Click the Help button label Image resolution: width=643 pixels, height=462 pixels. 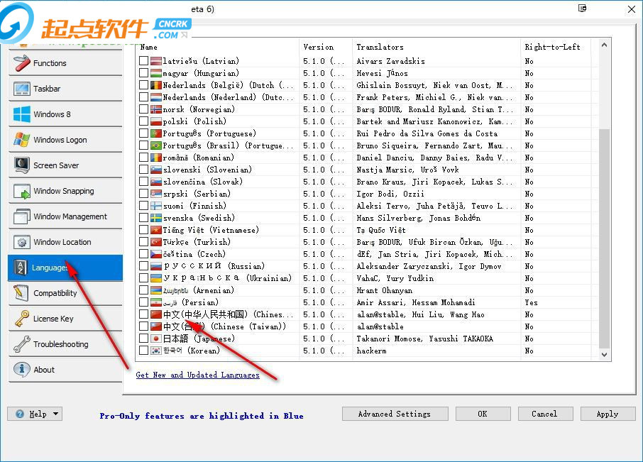[38, 414]
